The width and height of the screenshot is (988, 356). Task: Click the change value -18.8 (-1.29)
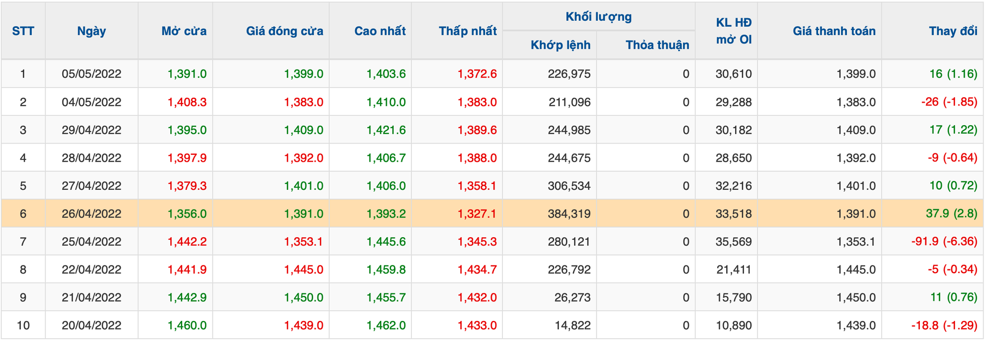(945, 325)
